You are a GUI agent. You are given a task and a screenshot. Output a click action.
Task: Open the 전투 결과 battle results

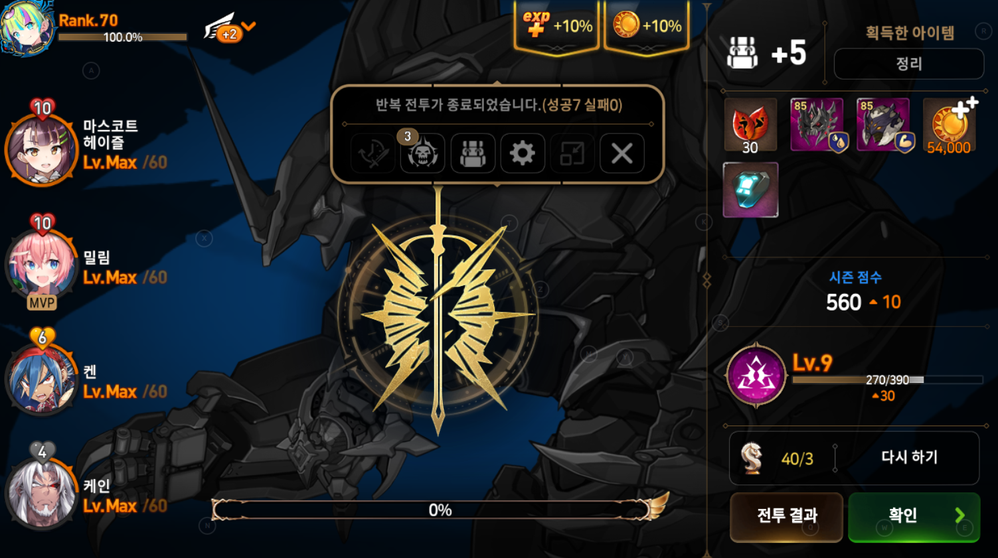[787, 516]
